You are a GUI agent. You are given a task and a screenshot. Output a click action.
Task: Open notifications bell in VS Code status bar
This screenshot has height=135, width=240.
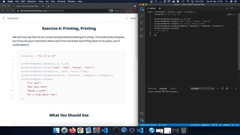(x=237, y=125)
